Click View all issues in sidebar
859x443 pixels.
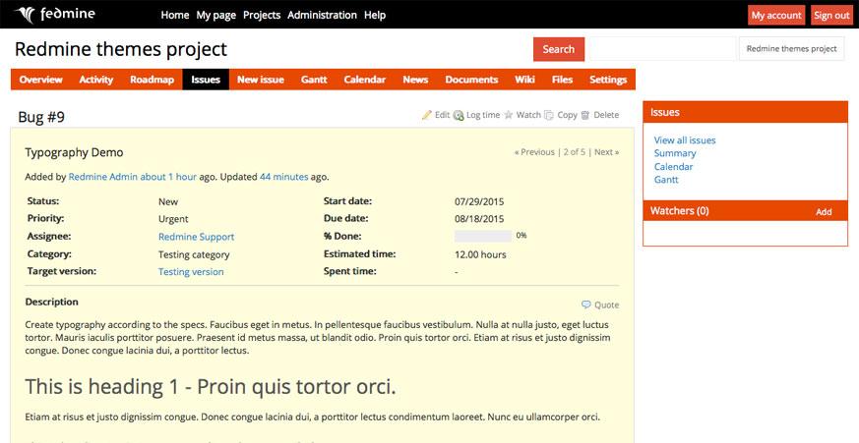point(685,140)
